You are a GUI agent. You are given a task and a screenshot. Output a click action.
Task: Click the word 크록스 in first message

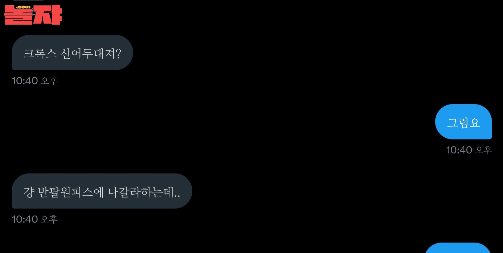tap(40, 53)
